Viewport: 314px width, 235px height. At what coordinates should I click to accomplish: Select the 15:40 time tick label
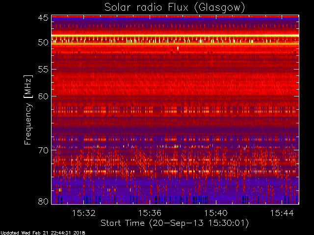coord(216,213)
